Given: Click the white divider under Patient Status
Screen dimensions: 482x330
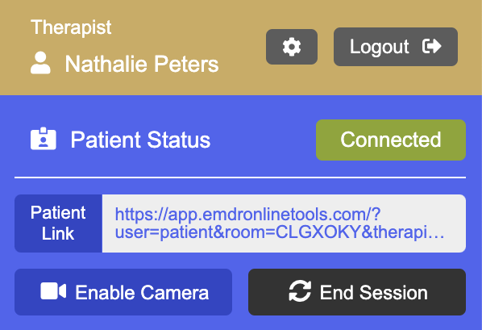Looking at the screenshot, I should [x=240, y=178].
